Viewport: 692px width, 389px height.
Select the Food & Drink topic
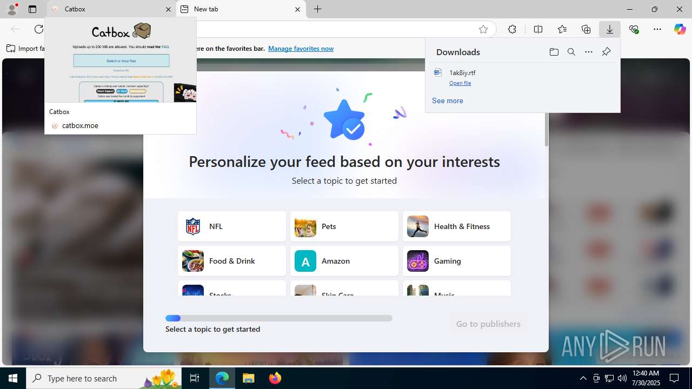(232, 261)
